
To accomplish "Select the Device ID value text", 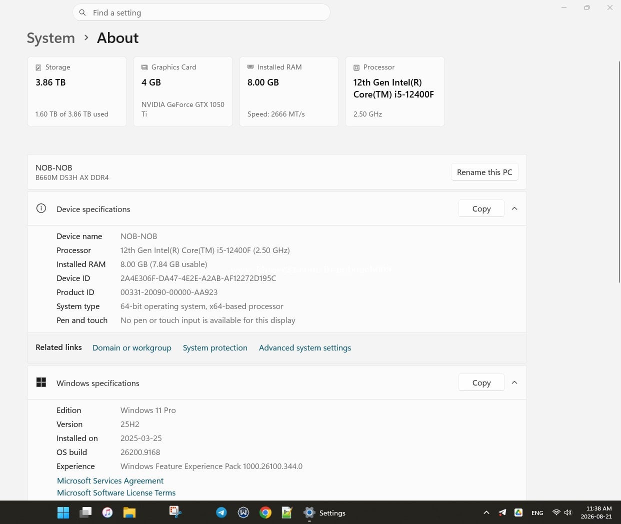I will click(x=198, y=278).
